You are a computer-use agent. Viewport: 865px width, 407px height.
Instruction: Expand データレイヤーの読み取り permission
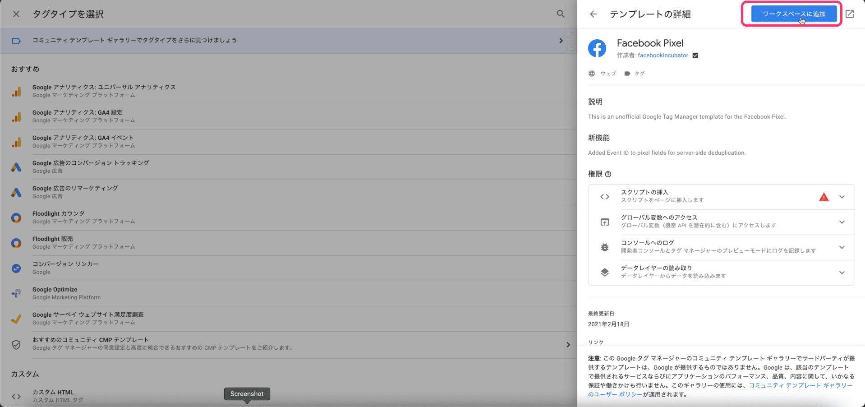point(842,273)
